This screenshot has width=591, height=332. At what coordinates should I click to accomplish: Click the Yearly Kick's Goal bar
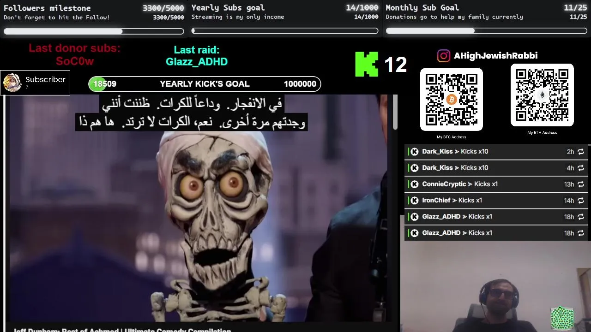[x=205, y=84]
